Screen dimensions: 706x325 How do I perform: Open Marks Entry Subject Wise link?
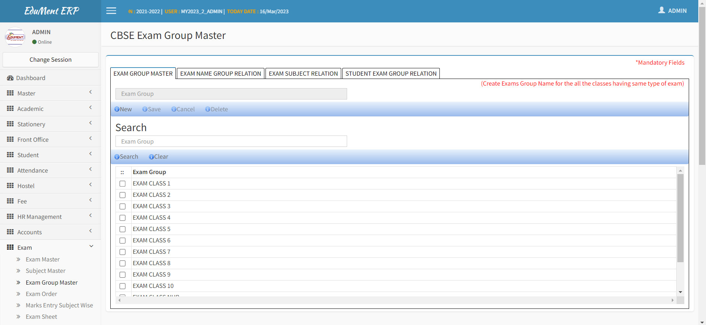click(x=59, y=305)
